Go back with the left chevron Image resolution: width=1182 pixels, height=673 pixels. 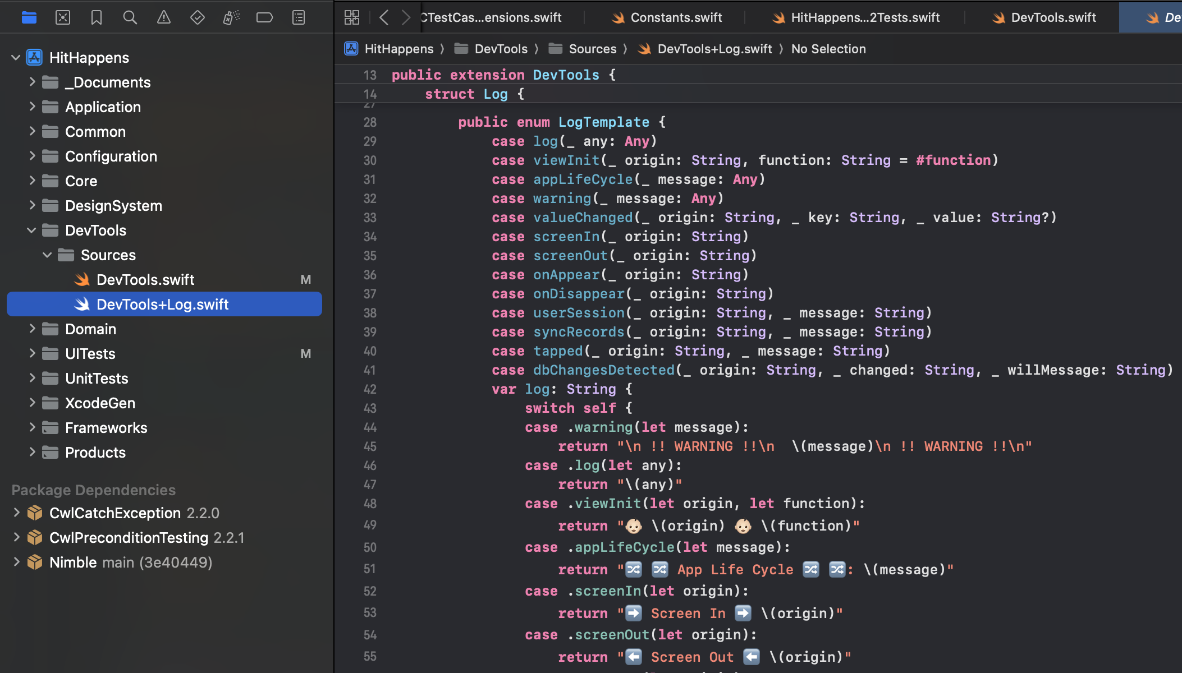click(x=384, y=17)
